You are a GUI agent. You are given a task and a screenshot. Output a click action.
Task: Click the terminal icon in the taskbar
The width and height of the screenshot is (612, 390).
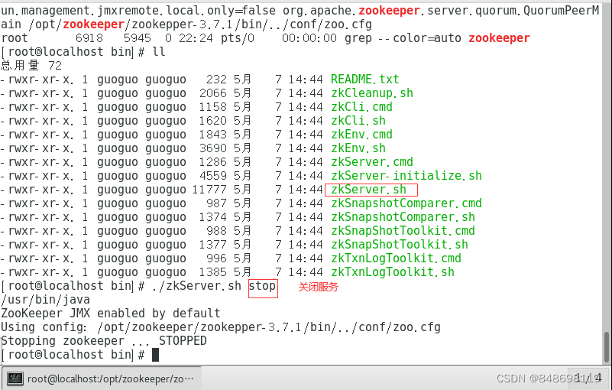(x=15, y=379)
